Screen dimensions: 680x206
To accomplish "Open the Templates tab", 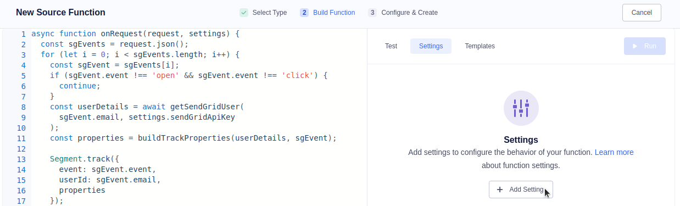I will 480,46.
